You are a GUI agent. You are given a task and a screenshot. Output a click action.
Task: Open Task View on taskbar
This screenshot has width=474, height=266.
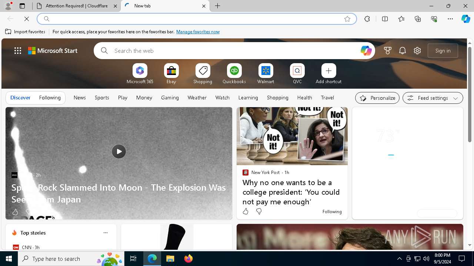[133, 259]
